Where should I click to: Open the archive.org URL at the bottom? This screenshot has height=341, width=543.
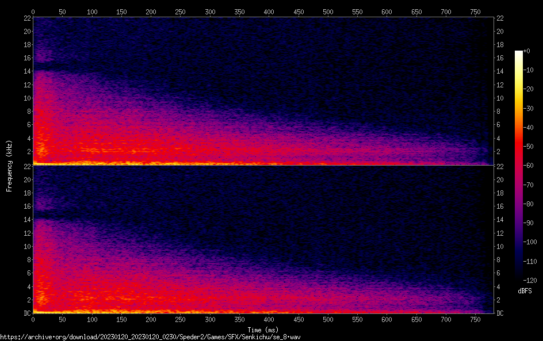click(150, 337)
